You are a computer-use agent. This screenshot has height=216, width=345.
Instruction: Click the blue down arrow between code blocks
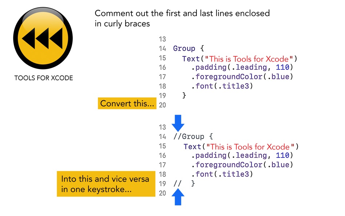tap(178, 123)
